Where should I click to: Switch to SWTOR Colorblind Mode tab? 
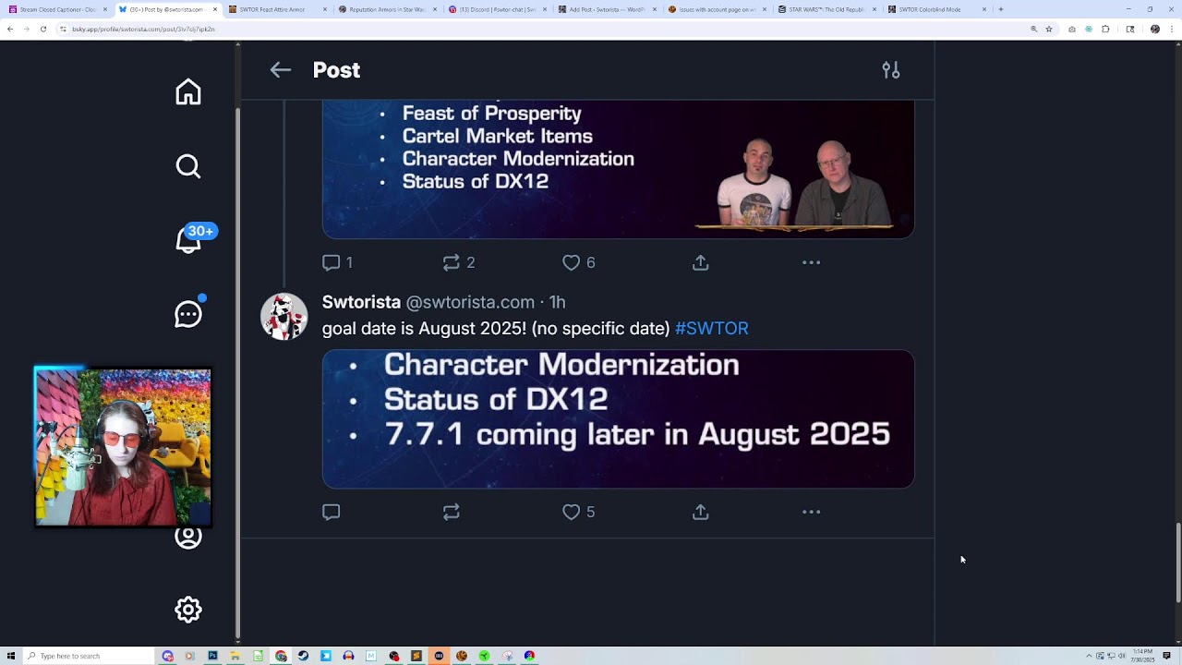coord(935,9)
